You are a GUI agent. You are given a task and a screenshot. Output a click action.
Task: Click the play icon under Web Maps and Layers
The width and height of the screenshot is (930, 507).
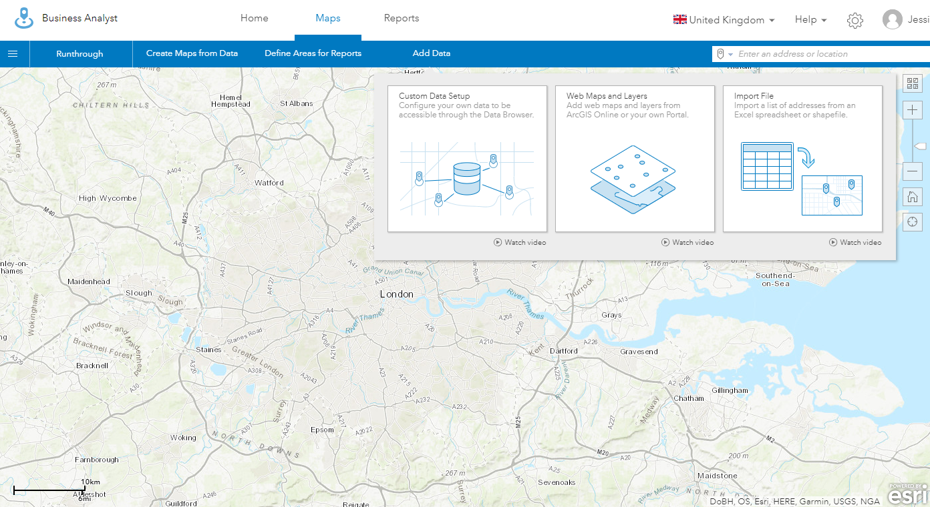coord(665,242)
